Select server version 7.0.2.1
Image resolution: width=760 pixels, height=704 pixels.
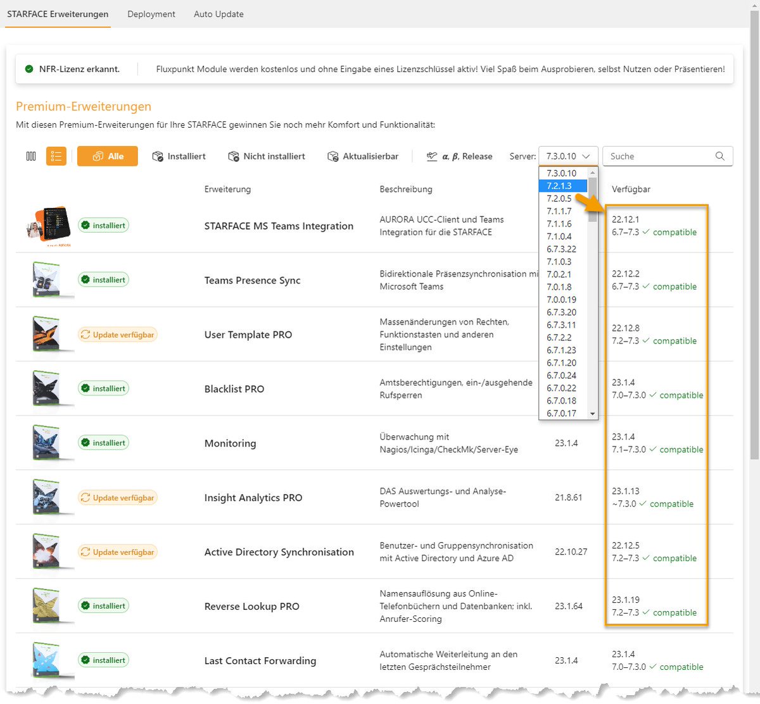pyautogui.click(x=563, y=275)
